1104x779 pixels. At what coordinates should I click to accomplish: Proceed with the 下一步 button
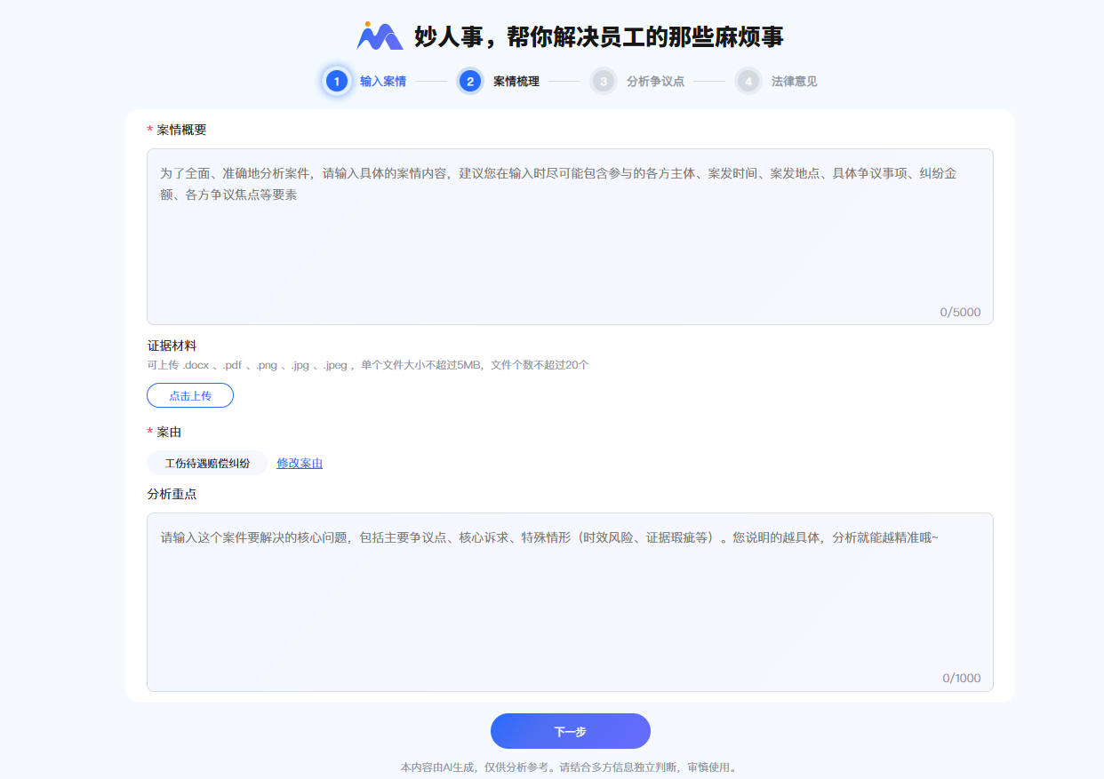click(571, 731)
